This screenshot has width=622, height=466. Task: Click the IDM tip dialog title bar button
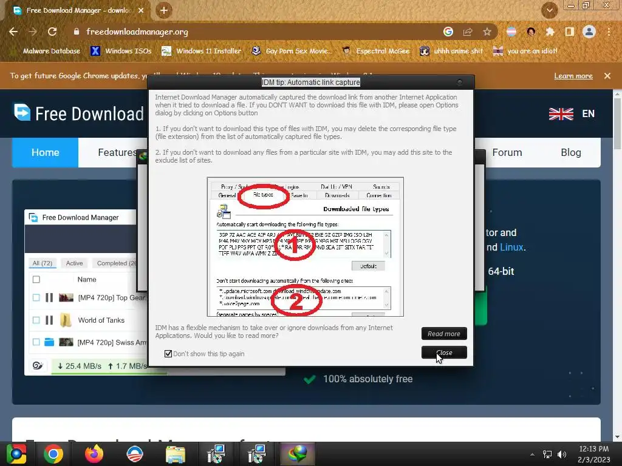click(x=459, y=82)
